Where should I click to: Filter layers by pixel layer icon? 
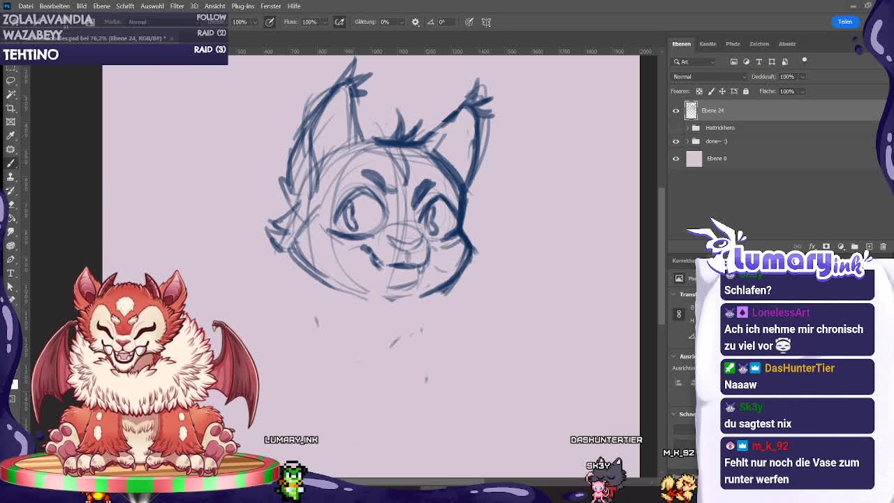pos(733,61)
